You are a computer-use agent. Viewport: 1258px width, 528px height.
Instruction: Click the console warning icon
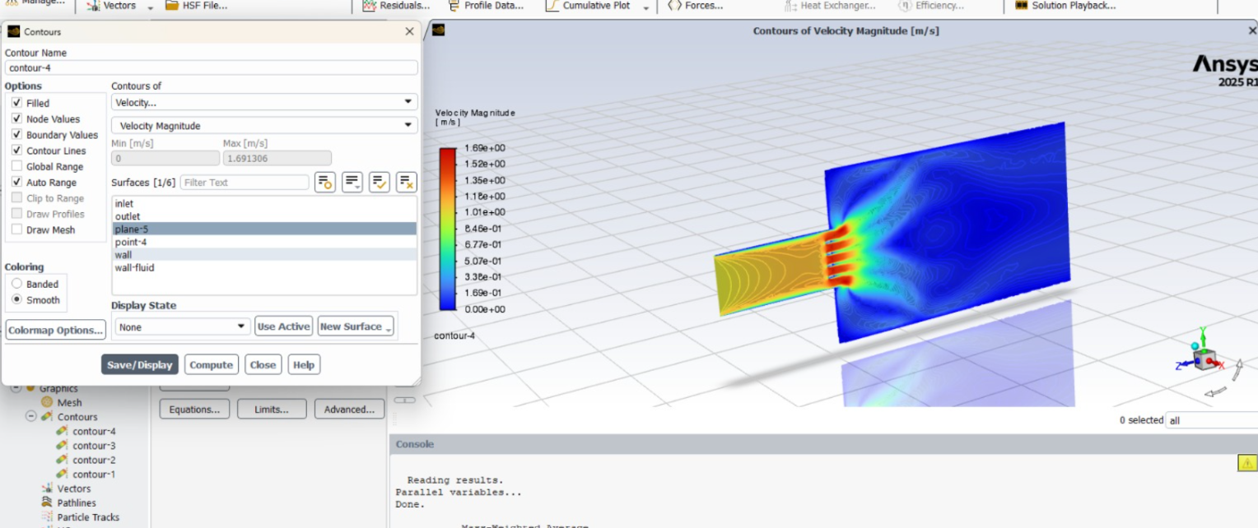[1246, 464]
